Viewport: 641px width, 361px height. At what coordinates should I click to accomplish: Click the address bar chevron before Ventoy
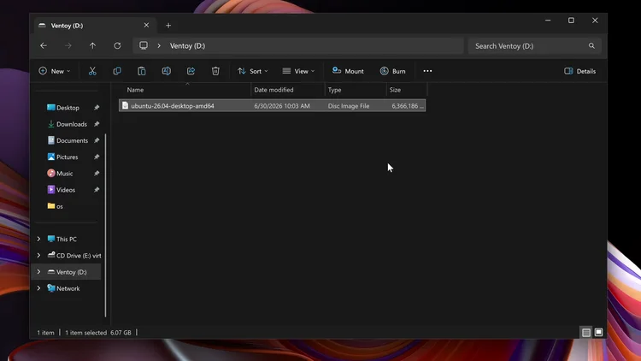159,46
